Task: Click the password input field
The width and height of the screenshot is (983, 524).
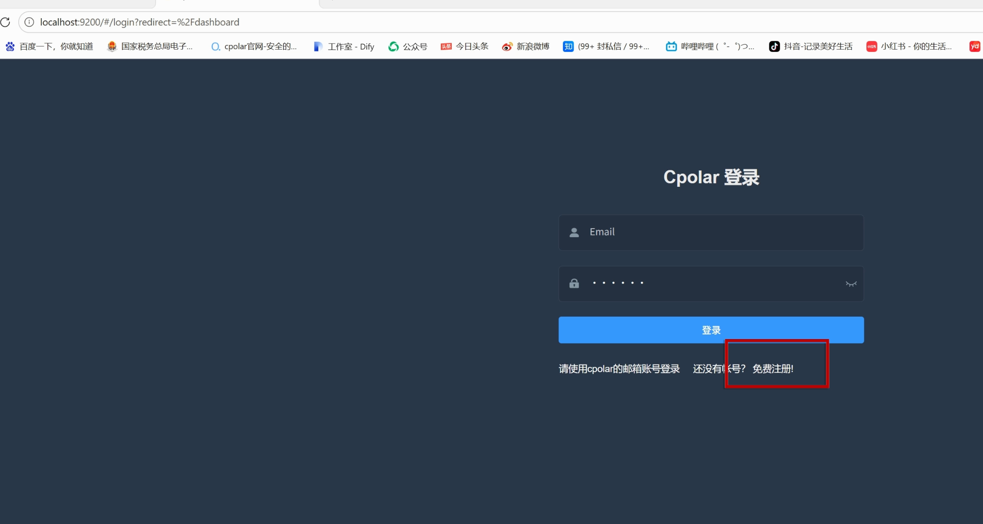Action: [x=711, y=283]
